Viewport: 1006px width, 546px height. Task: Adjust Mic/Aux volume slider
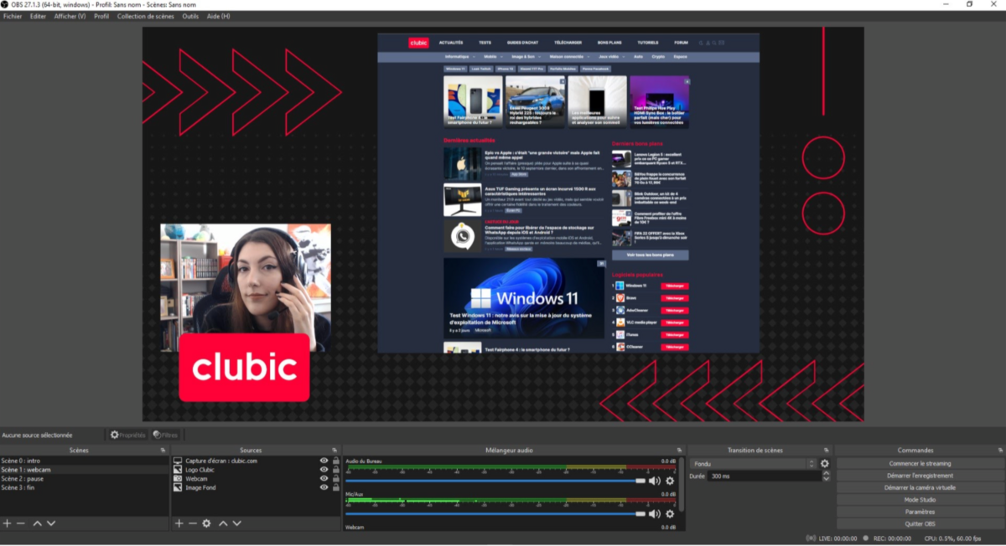[x=495, y=513]
